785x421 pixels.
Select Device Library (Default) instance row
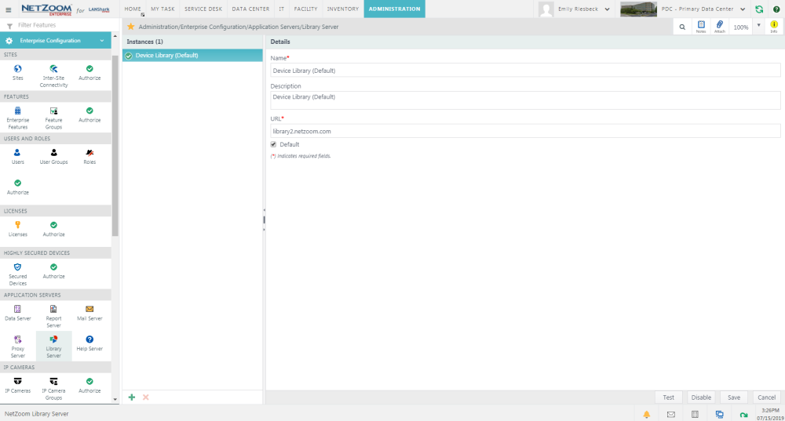(x=193, y=56)
